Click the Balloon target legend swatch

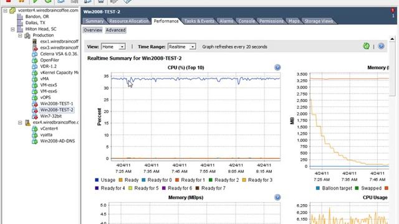tap(317, 188)
